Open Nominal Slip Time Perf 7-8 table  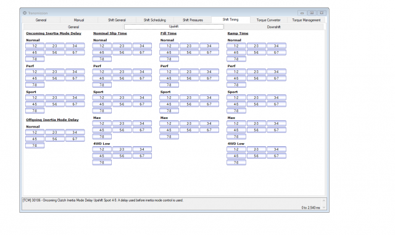point(102,85)
